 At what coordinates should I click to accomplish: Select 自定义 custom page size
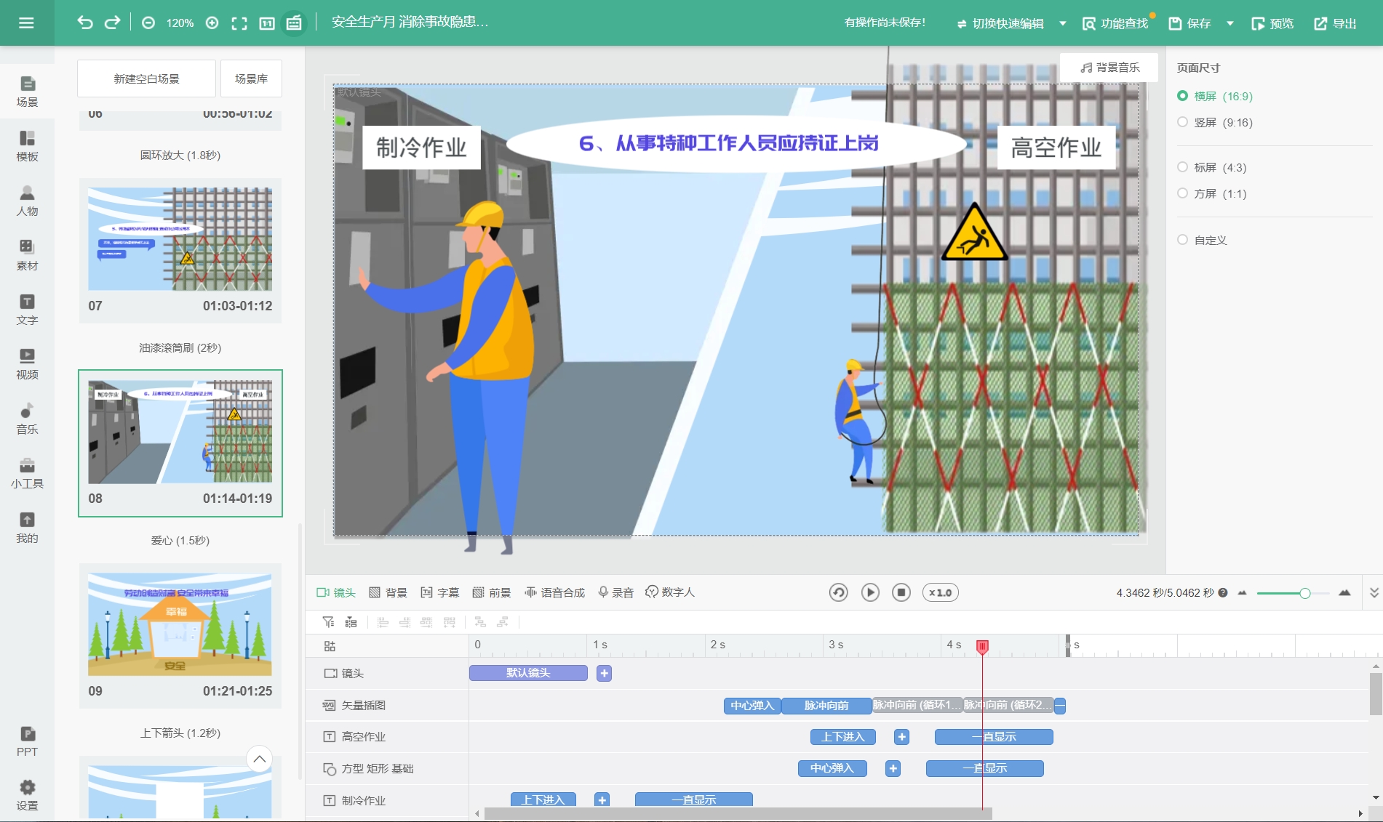[1203, 240]
